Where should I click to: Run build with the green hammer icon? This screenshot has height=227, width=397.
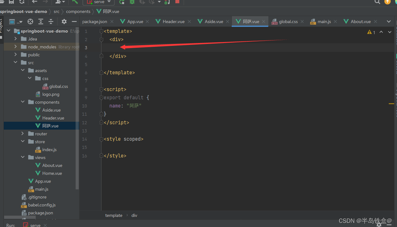[x=75, y=2]
